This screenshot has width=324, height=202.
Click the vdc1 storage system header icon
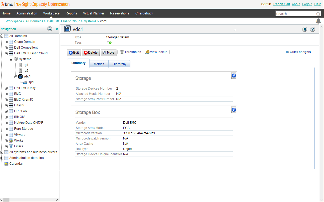click(x=67, y=29)
